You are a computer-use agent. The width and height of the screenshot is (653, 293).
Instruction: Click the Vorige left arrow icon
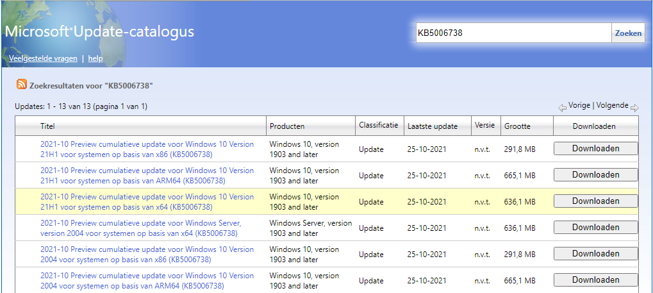click(x=562, y=108)
